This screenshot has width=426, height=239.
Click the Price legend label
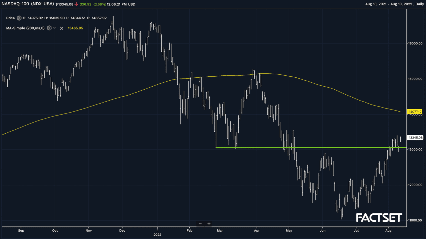[x=10, y=18]
